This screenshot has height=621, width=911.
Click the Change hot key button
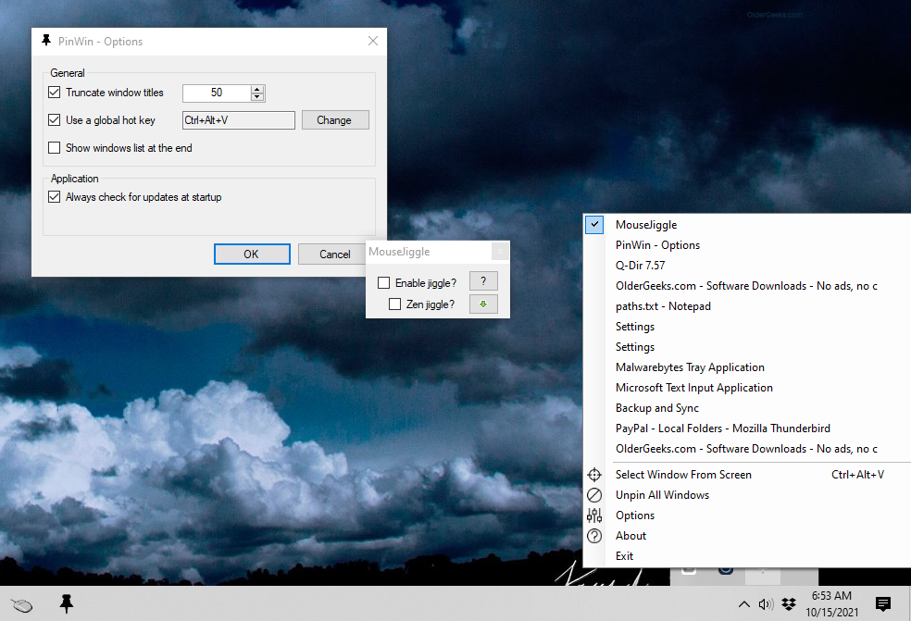pyautogui.click(x=334, y=119)
